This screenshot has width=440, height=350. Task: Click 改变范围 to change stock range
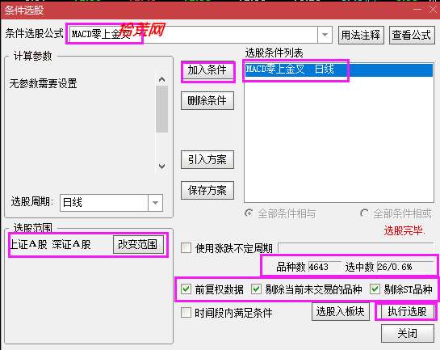pos(138,244)
